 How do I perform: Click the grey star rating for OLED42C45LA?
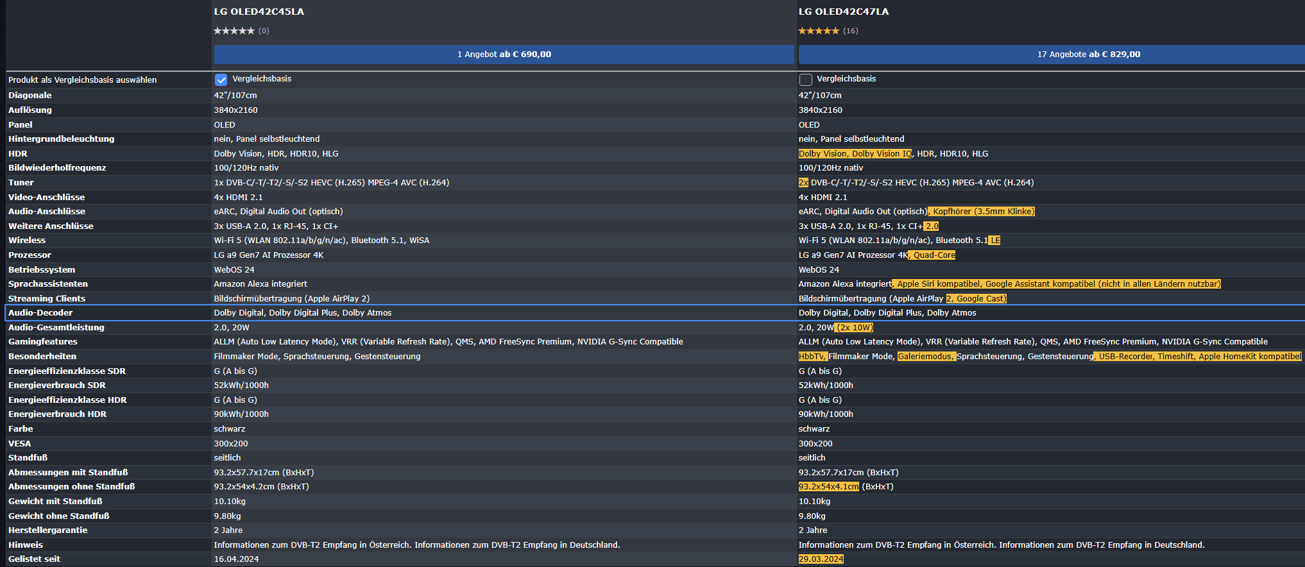(234, 31)
